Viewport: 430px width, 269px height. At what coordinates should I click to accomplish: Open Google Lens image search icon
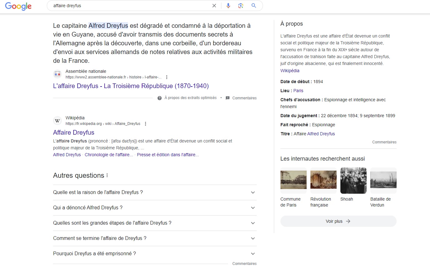241,6
